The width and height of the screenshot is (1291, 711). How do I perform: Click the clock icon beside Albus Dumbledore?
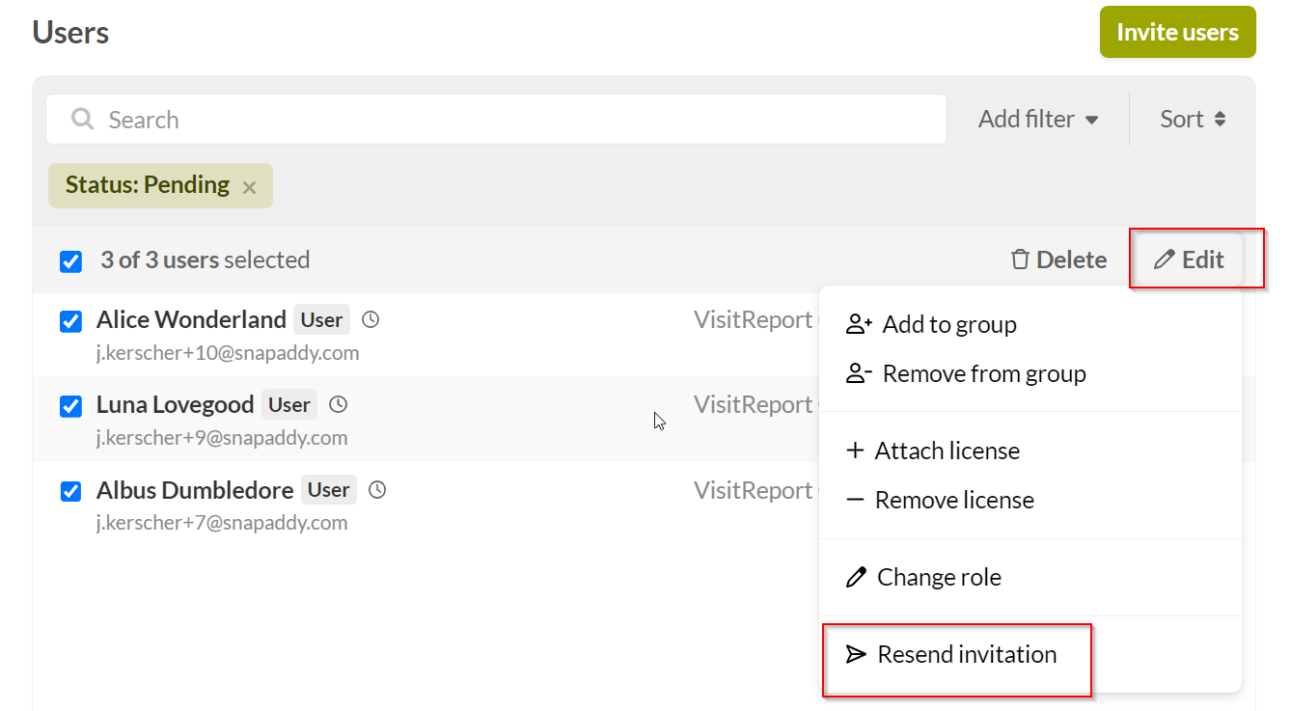pyautogui.click(x=376, y=489)
